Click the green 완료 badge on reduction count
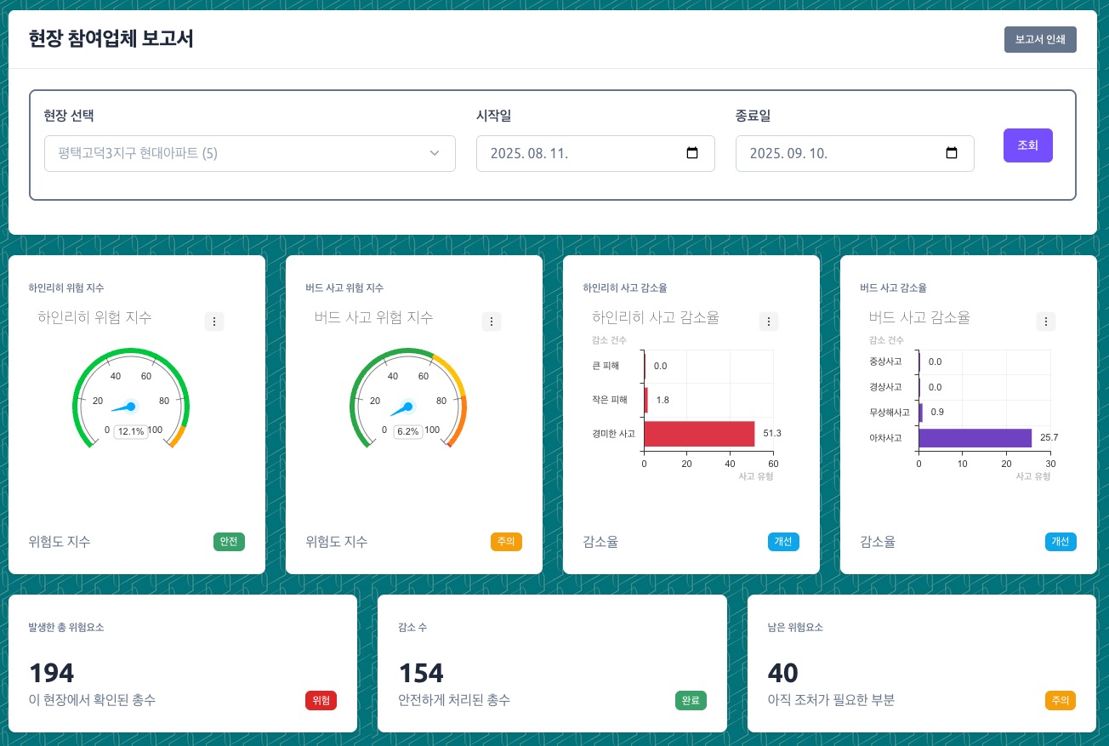Image resolution: width=1109 pixels, height=746 pixels. tap(691, 701)
